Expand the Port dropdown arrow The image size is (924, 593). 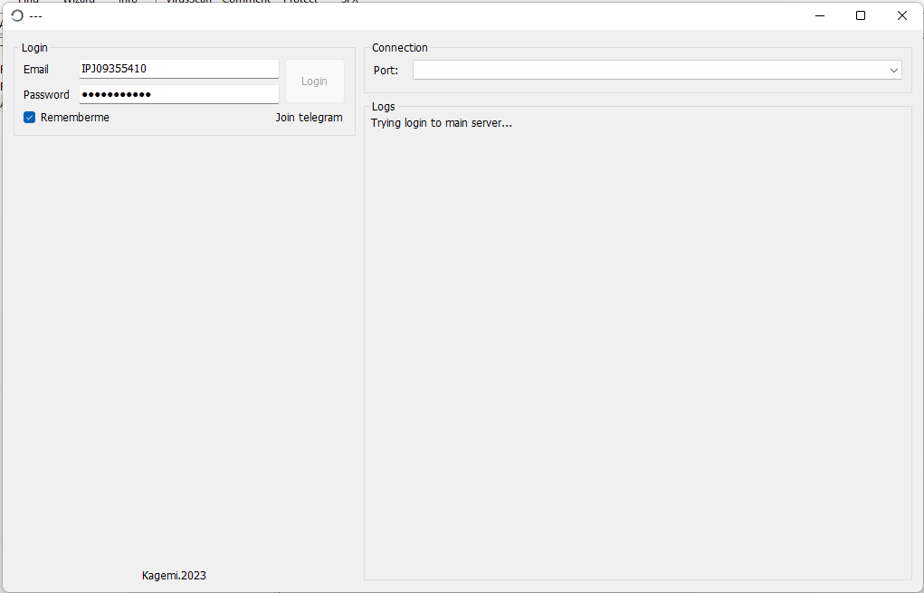click(x=894, y=70)
